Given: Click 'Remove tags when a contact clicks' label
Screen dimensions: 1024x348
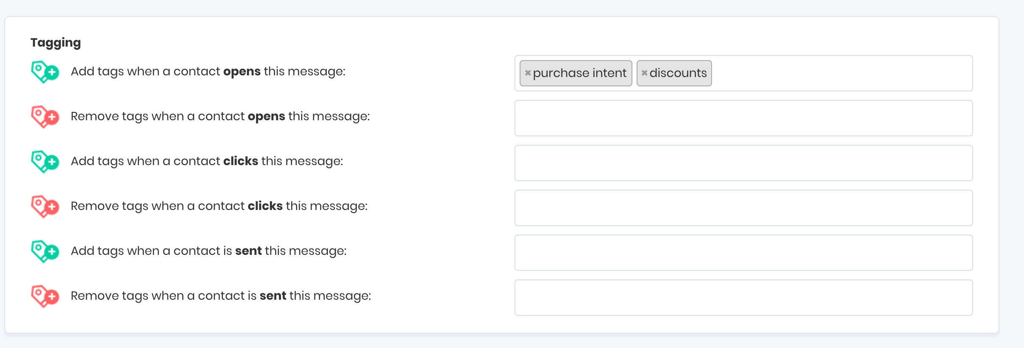Looking at the screenshot, I should (x=219, y=206).
